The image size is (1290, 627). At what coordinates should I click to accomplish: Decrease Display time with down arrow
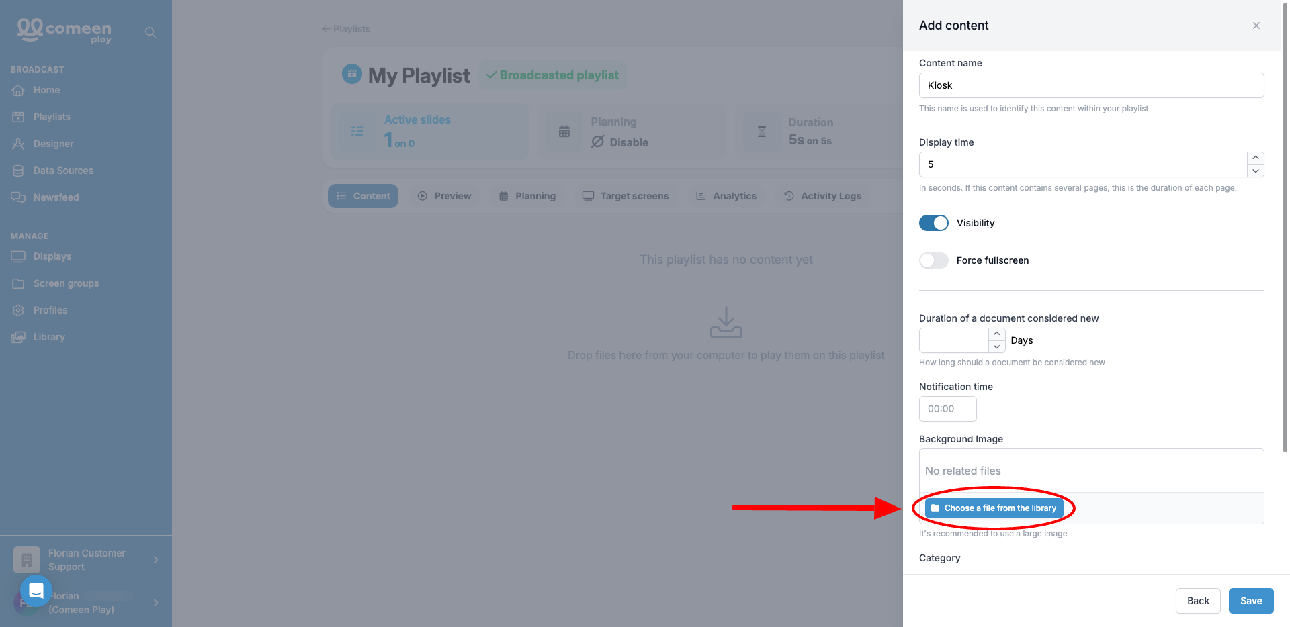click(1256, 171)
